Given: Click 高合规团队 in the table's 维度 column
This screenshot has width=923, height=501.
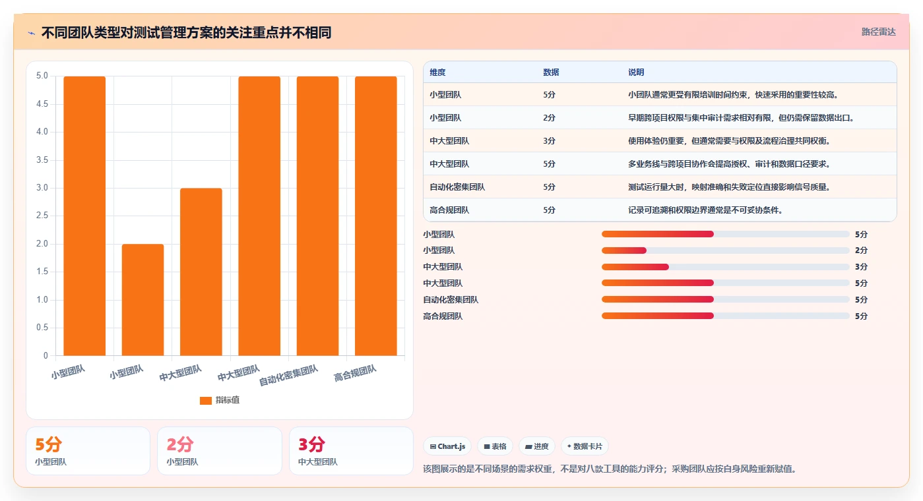Looking at the screenshot, I should coord(449,210).
